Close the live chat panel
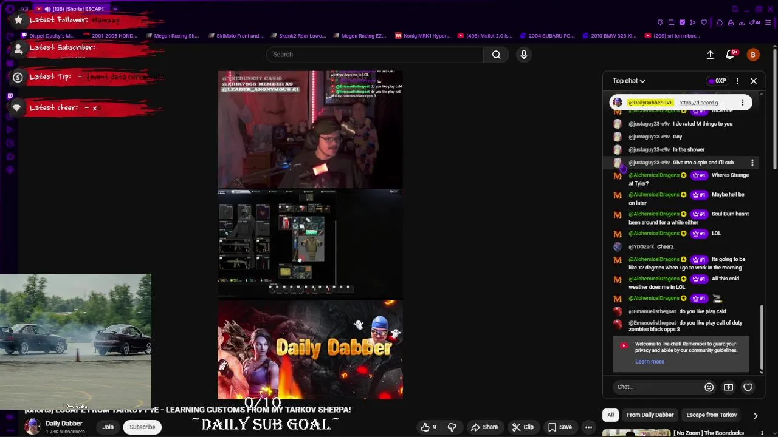 coord(754,81)
